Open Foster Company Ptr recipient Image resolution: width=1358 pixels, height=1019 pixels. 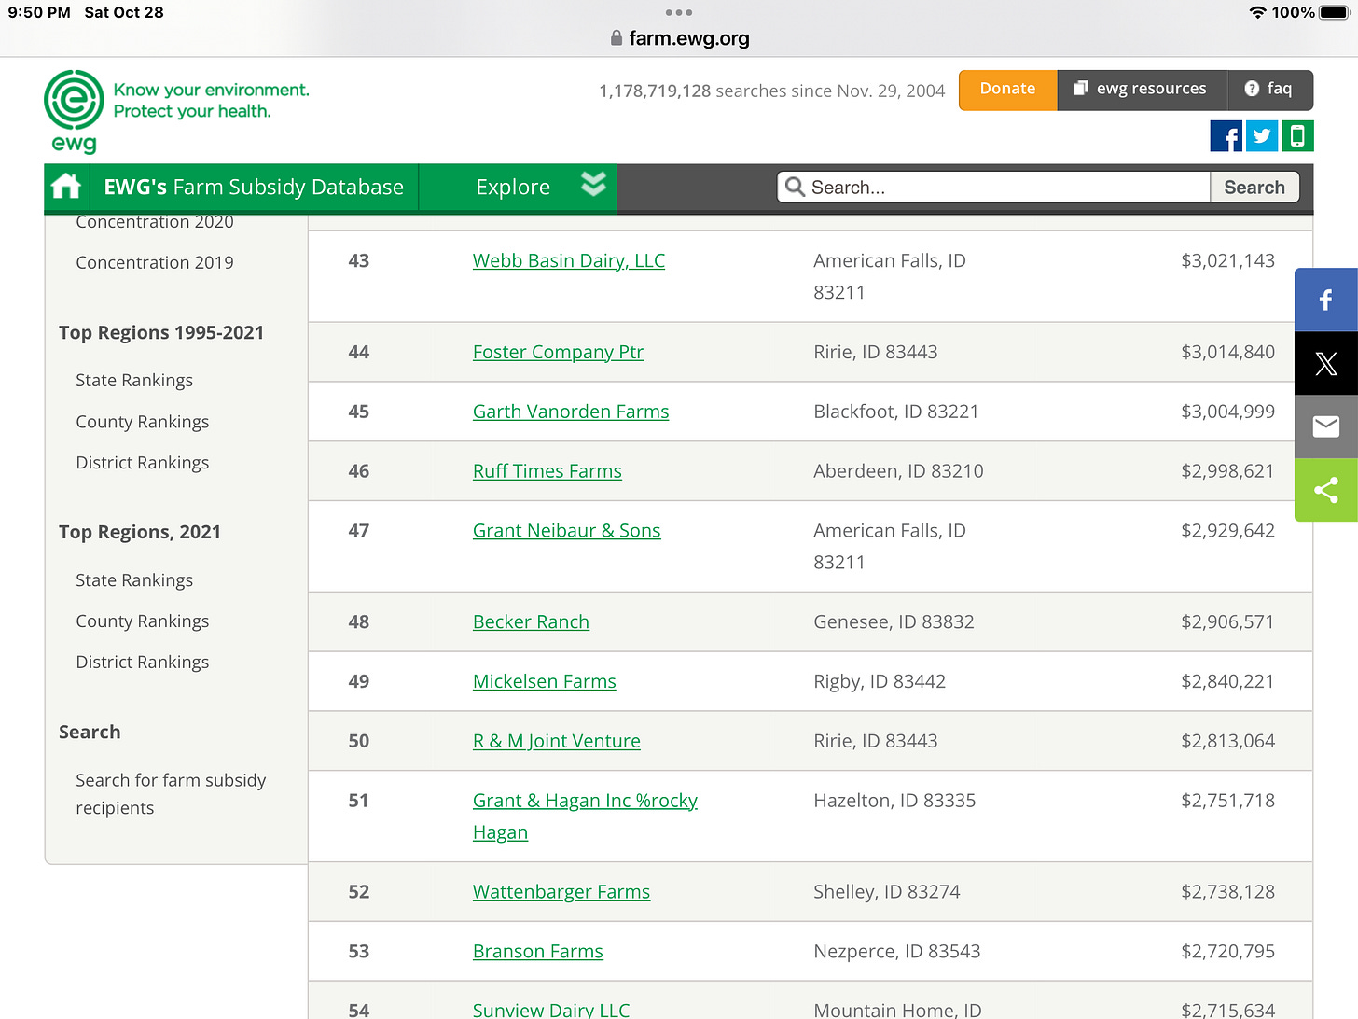[x=558, y=352]
